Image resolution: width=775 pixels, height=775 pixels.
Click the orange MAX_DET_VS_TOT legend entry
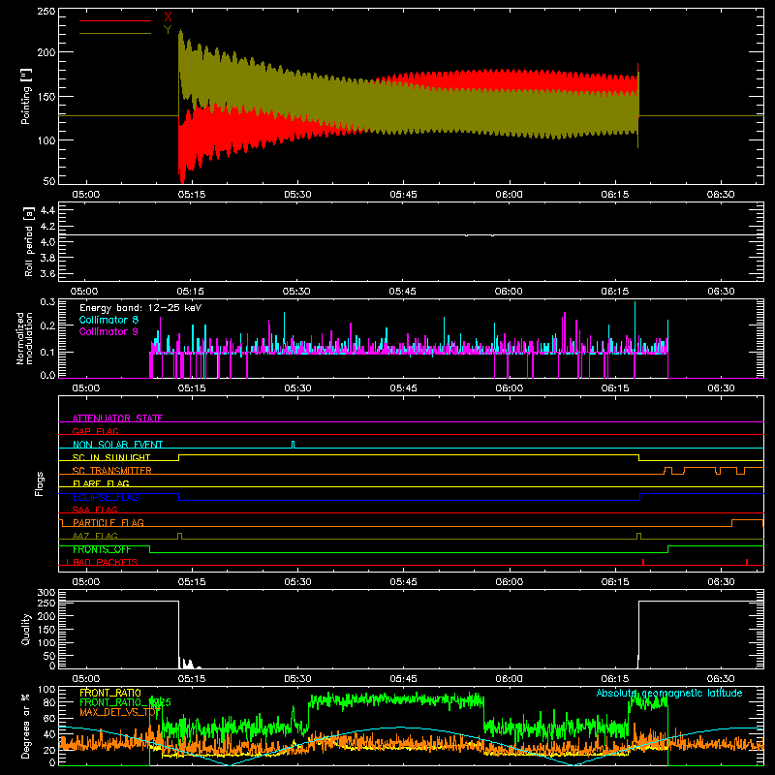tap(119, 712)
